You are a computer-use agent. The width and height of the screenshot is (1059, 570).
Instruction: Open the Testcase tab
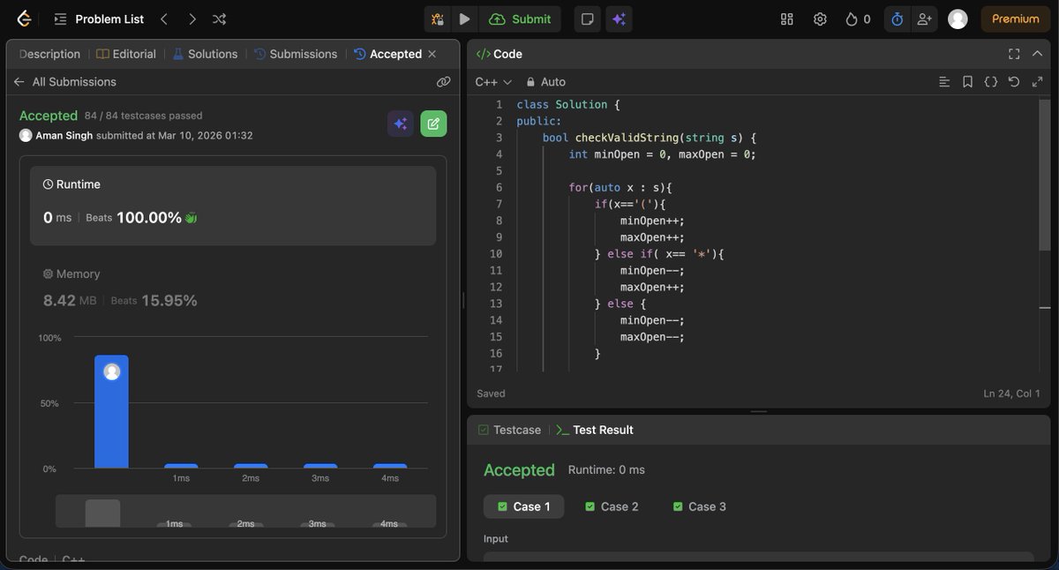pos(509,430)
